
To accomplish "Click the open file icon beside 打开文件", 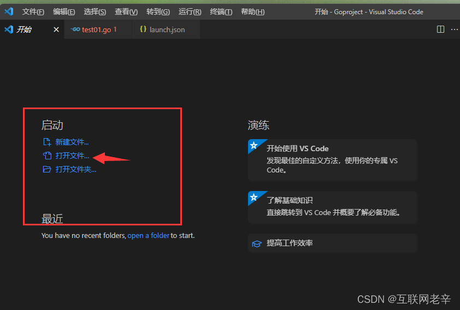I will pyautogui.click(x=47, y=156).
